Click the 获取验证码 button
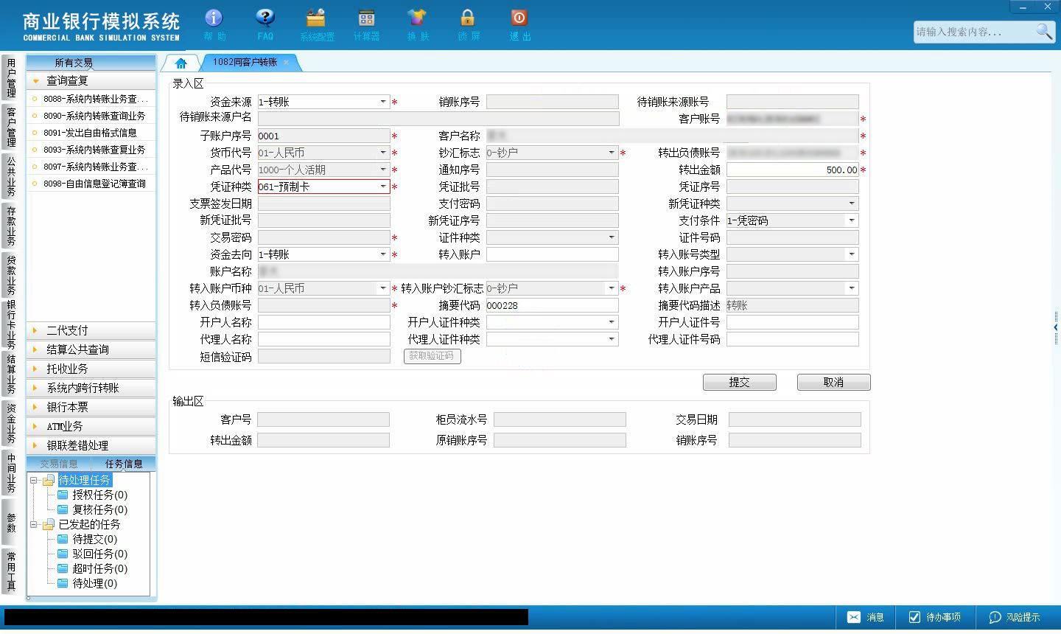Screen dimensions: 1061x634 coord(432,356)
